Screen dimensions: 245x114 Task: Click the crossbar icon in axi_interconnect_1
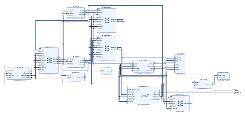tap(107, 48)
